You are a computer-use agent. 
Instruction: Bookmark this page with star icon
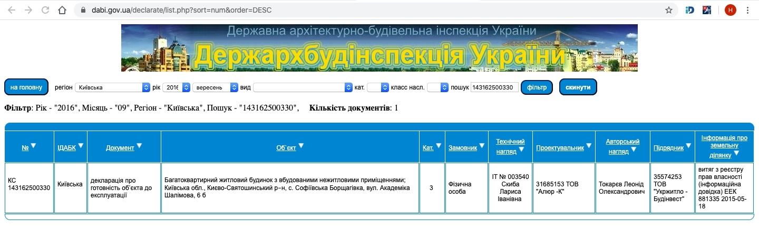(x=669, y=10)
